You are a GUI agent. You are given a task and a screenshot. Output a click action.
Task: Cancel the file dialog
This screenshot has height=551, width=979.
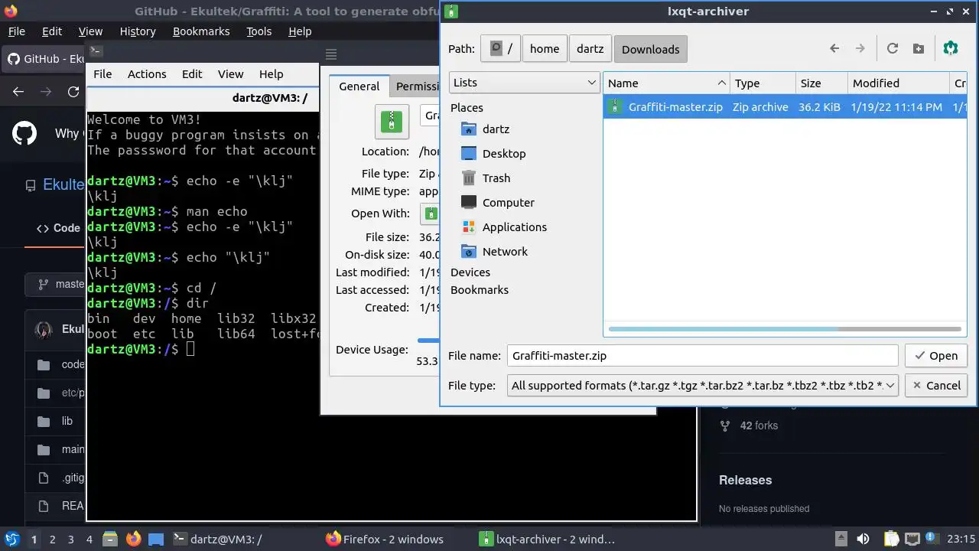point(935,386)
